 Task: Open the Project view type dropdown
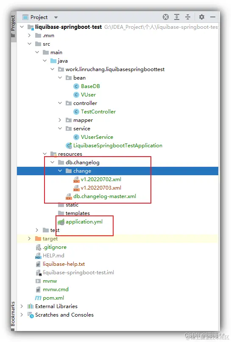click(56, 17)
